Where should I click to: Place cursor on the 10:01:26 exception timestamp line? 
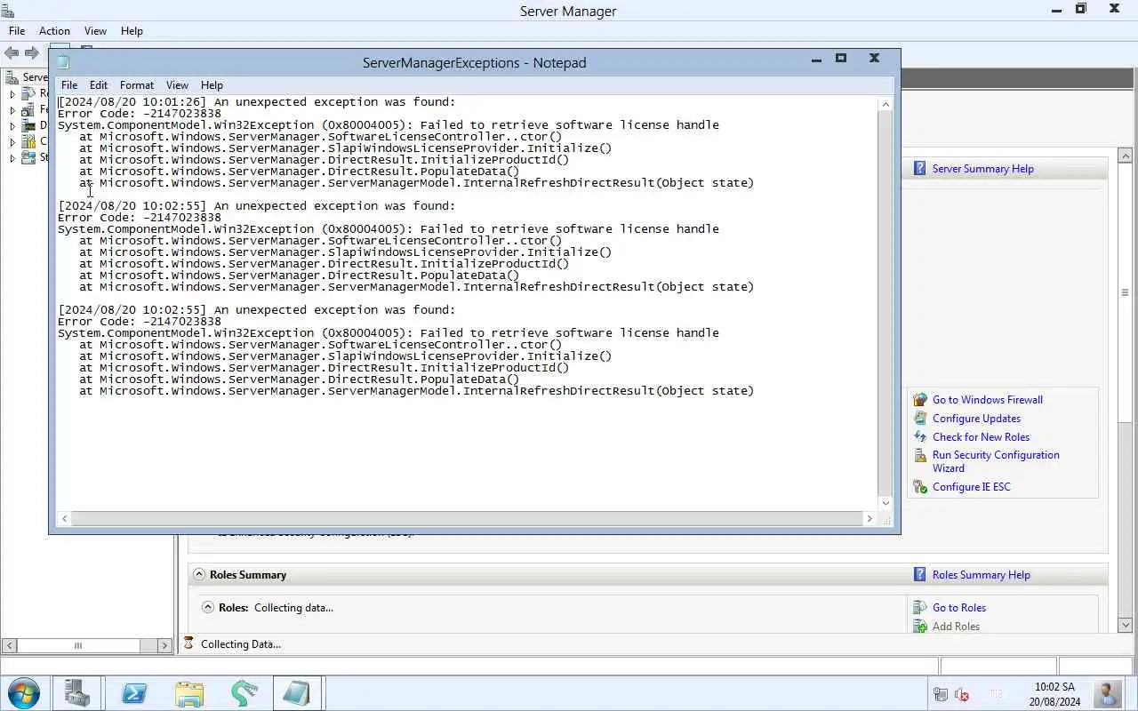(256, 102)
